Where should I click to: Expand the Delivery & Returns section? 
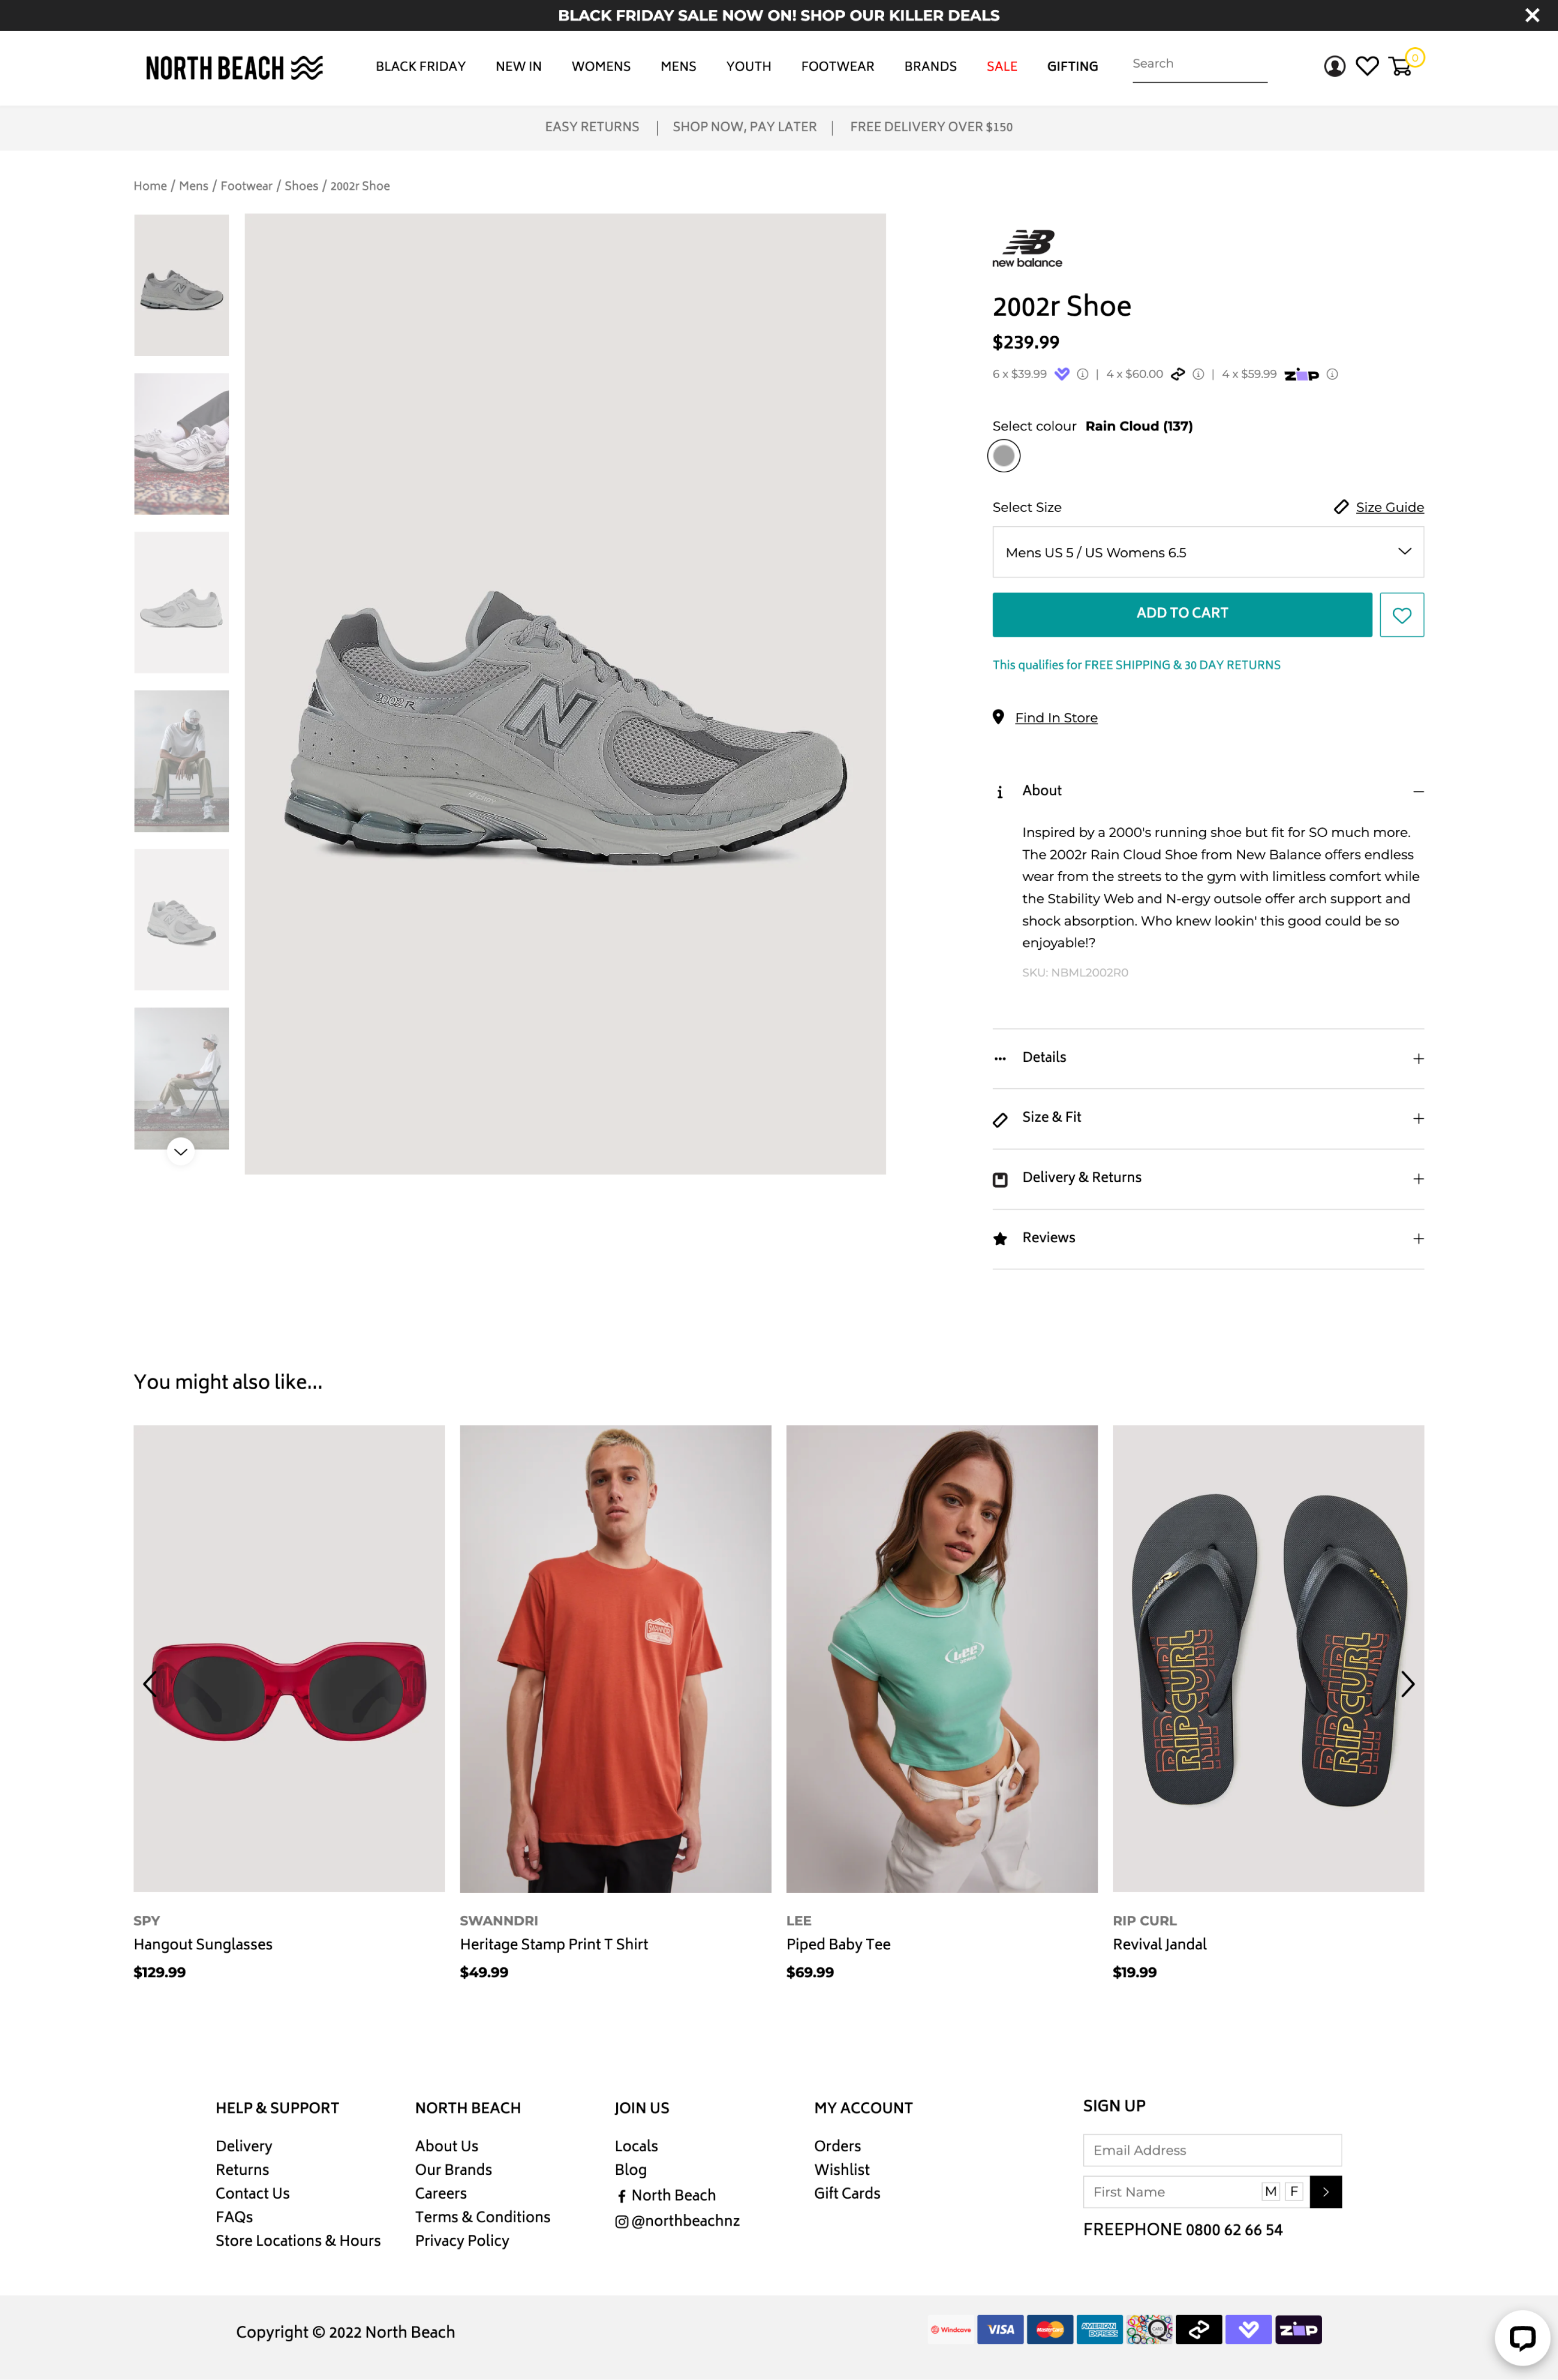pos(1208,1178)
